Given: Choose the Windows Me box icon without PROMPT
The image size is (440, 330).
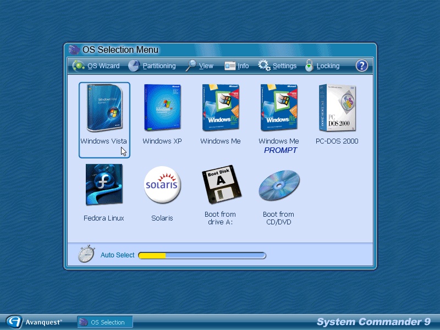Looking at the screenshot, I should [x=221, y=107].
